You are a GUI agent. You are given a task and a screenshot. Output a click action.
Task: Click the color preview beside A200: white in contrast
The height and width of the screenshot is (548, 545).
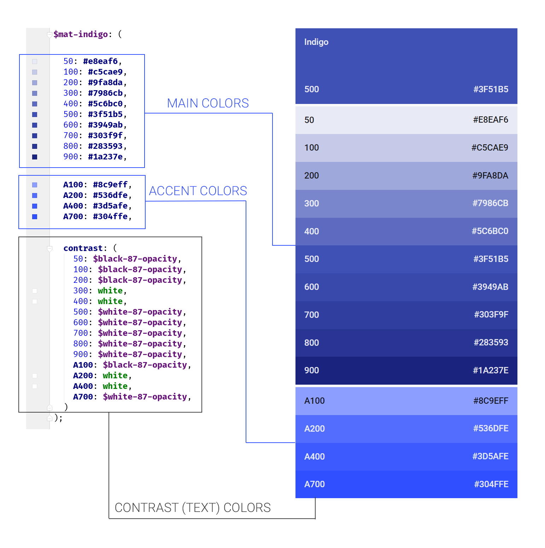pos(34,376)
